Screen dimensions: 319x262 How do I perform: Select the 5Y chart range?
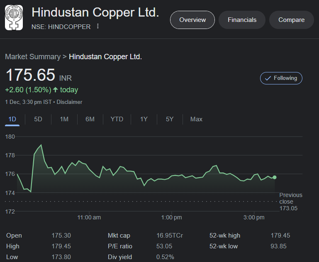(170, 119)
